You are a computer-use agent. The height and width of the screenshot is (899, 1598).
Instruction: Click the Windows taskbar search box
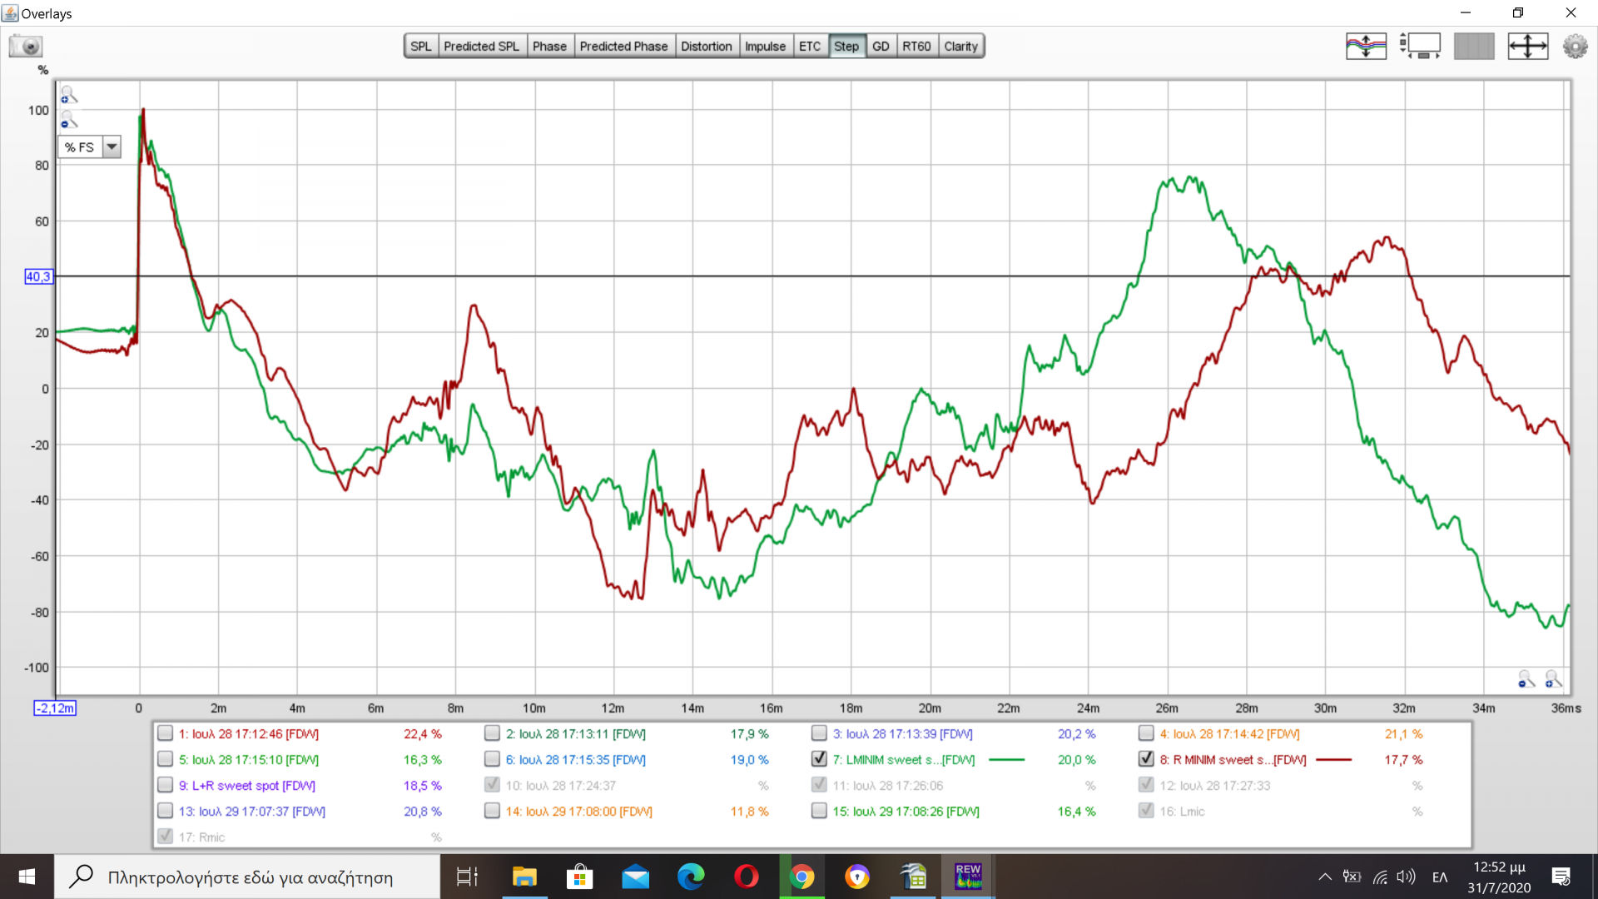coord(250,877)
